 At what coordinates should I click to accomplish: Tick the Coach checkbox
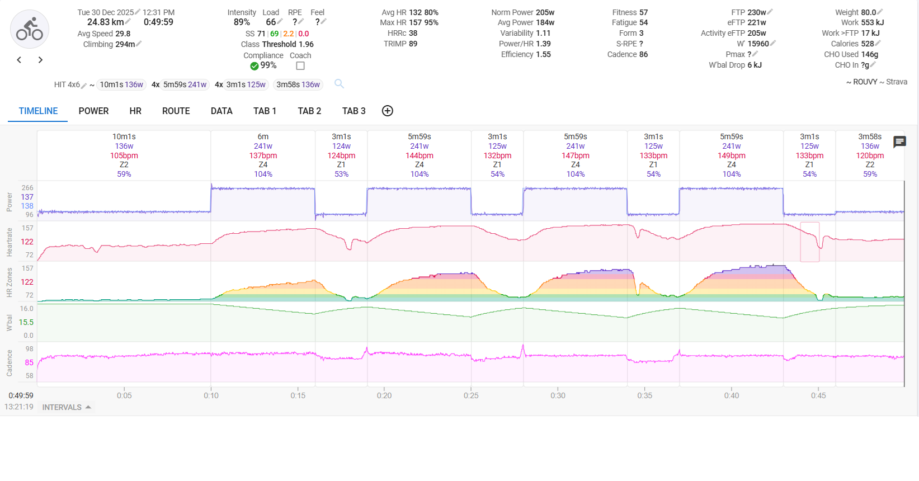[x=300, y=66]
